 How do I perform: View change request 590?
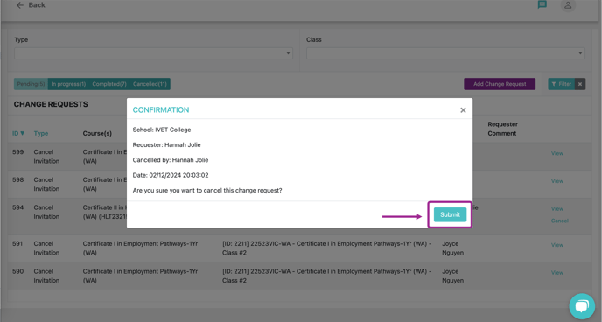pyautogui.click(x=557, y=272)
